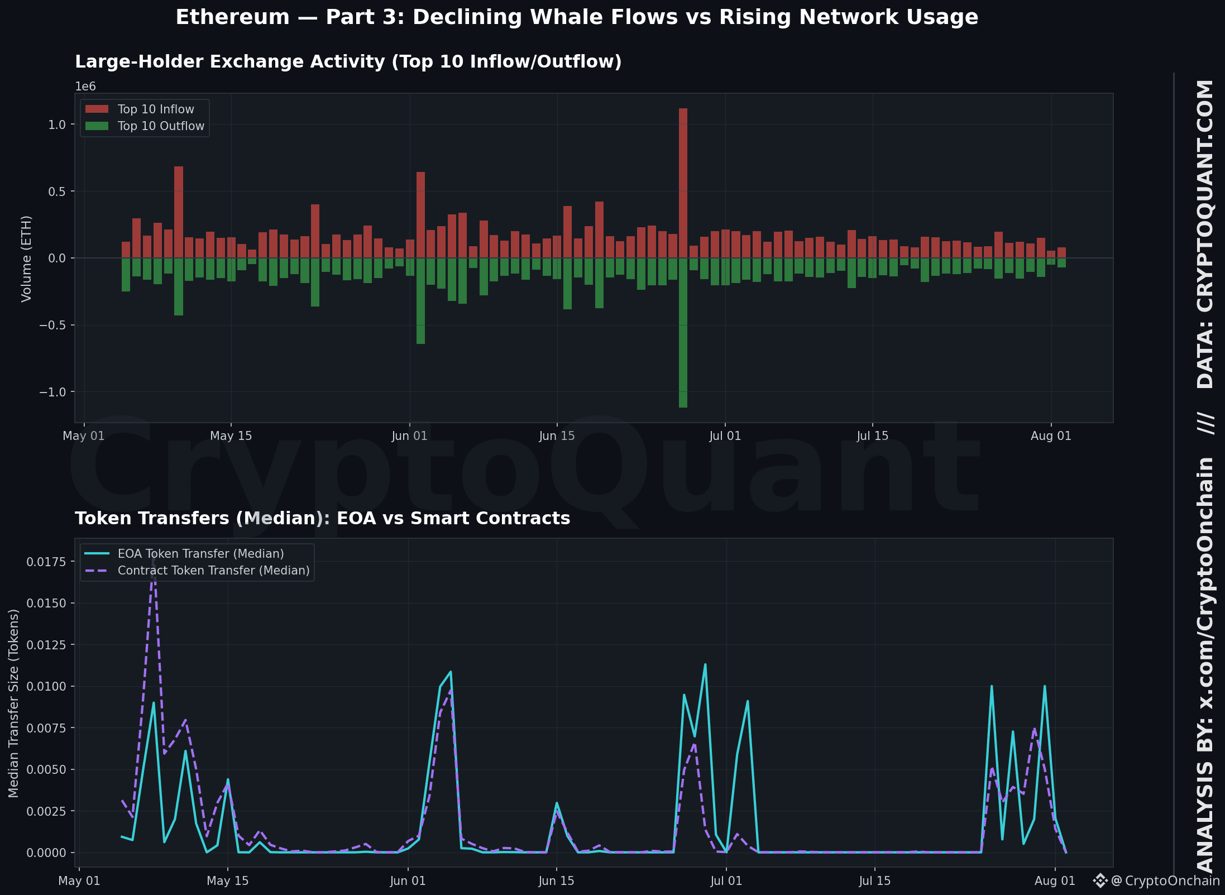Click the "Volume (ETH)" axis label
Screen dimensions: 1225x895
tap(26, 259)
